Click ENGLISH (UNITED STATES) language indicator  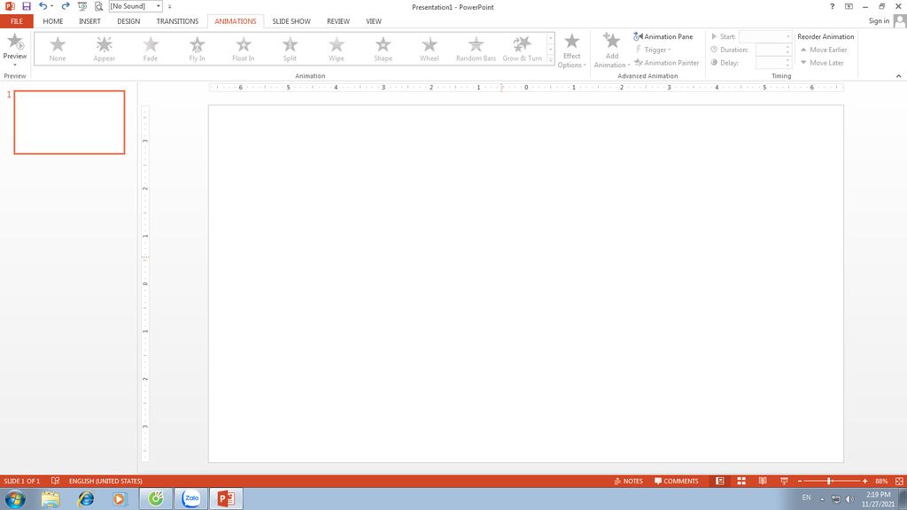coord(105,481)
